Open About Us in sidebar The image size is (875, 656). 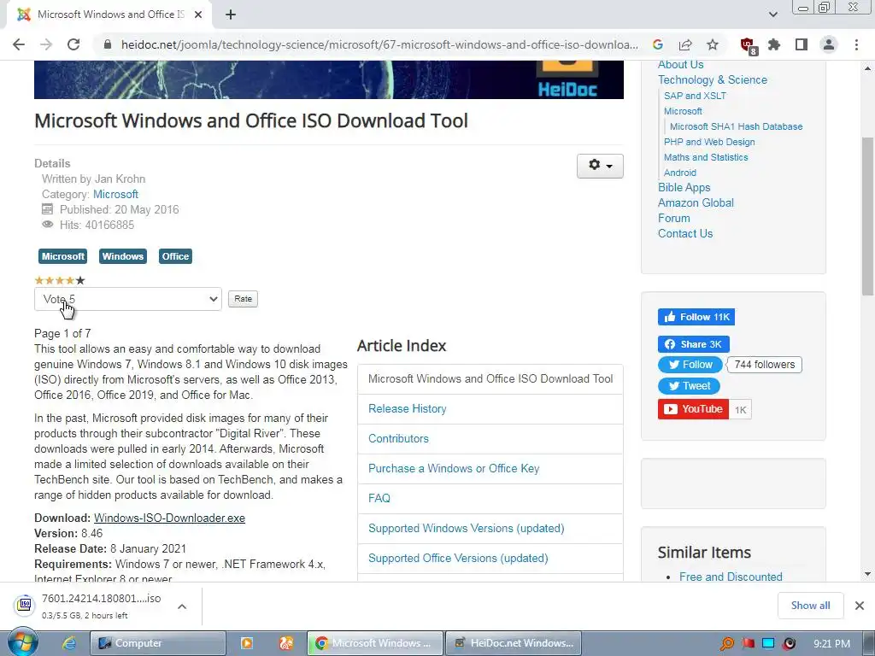(x=680, y=65)
